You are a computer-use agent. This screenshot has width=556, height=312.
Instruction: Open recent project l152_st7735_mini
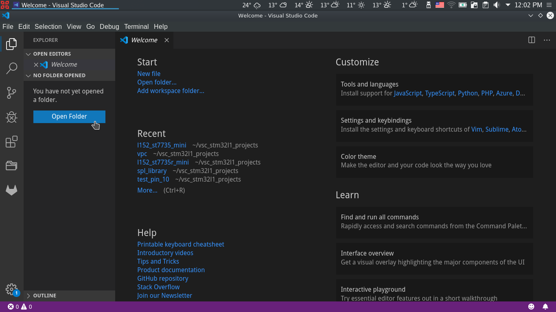pyautogui.click(x=162, y=145)
